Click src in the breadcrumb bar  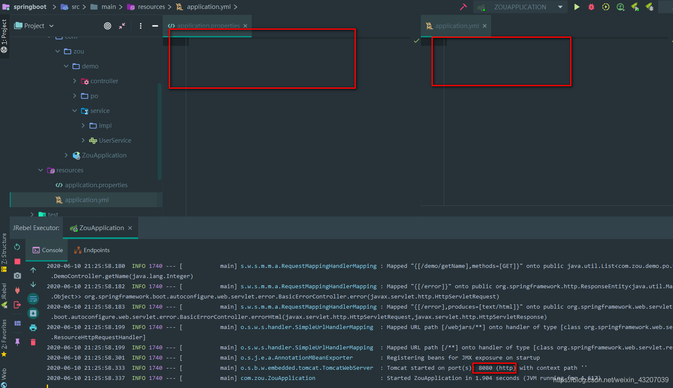75,7
